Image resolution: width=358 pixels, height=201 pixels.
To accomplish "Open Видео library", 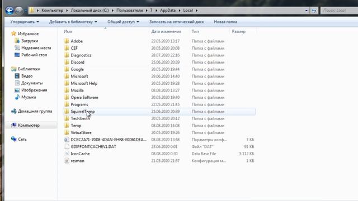I will point(27,76).
